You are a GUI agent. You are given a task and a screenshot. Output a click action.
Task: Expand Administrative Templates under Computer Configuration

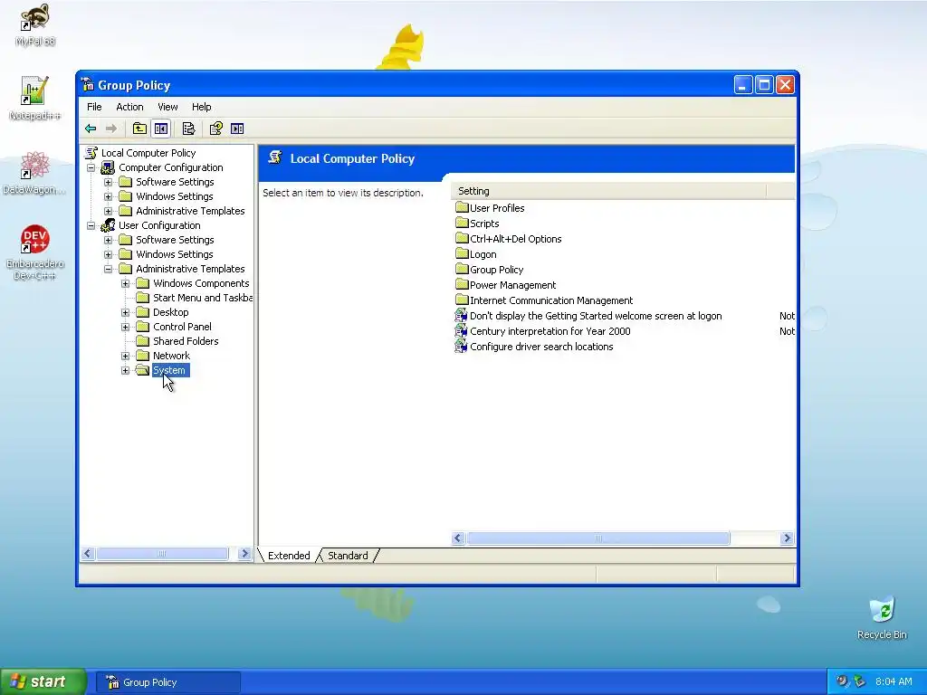tap(109, 211)
